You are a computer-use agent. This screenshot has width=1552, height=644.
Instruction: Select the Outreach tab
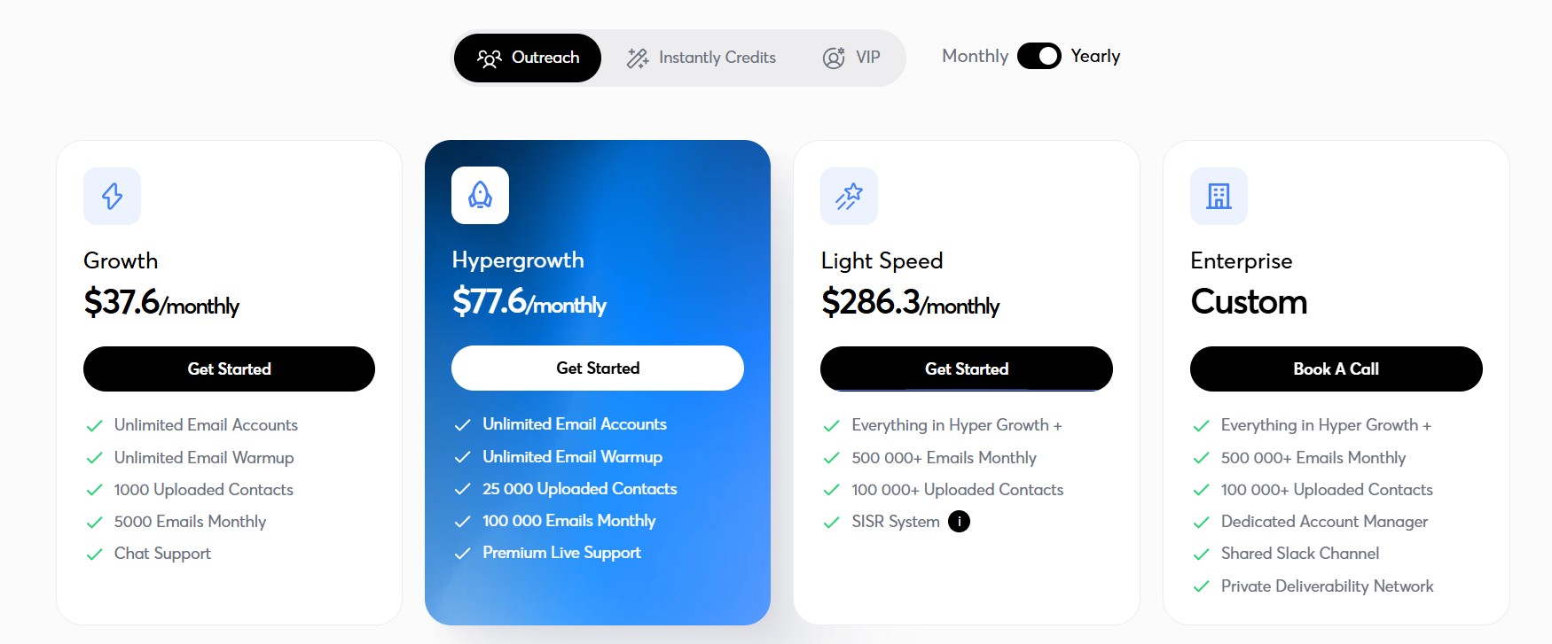(527, 58)
